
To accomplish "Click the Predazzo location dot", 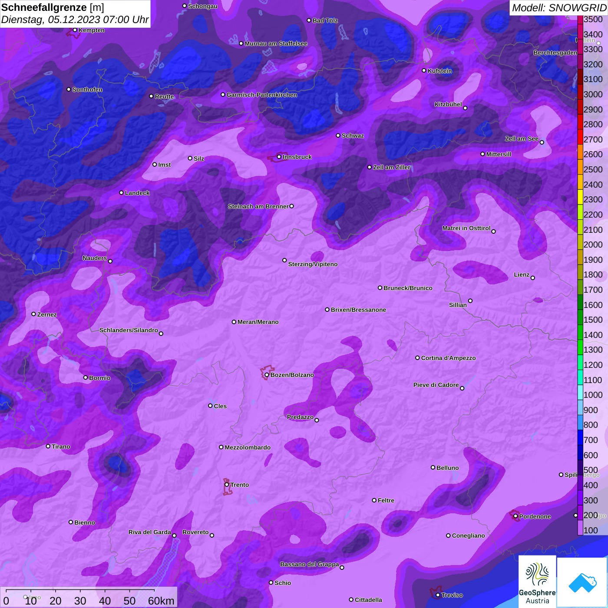I will pyautogui.click(x=317, y=420).
